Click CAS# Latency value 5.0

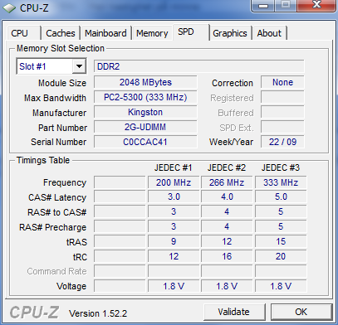tap(281, 196)
